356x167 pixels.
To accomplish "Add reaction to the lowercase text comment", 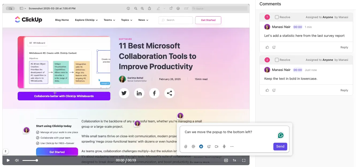I will (x=274, y=90).
